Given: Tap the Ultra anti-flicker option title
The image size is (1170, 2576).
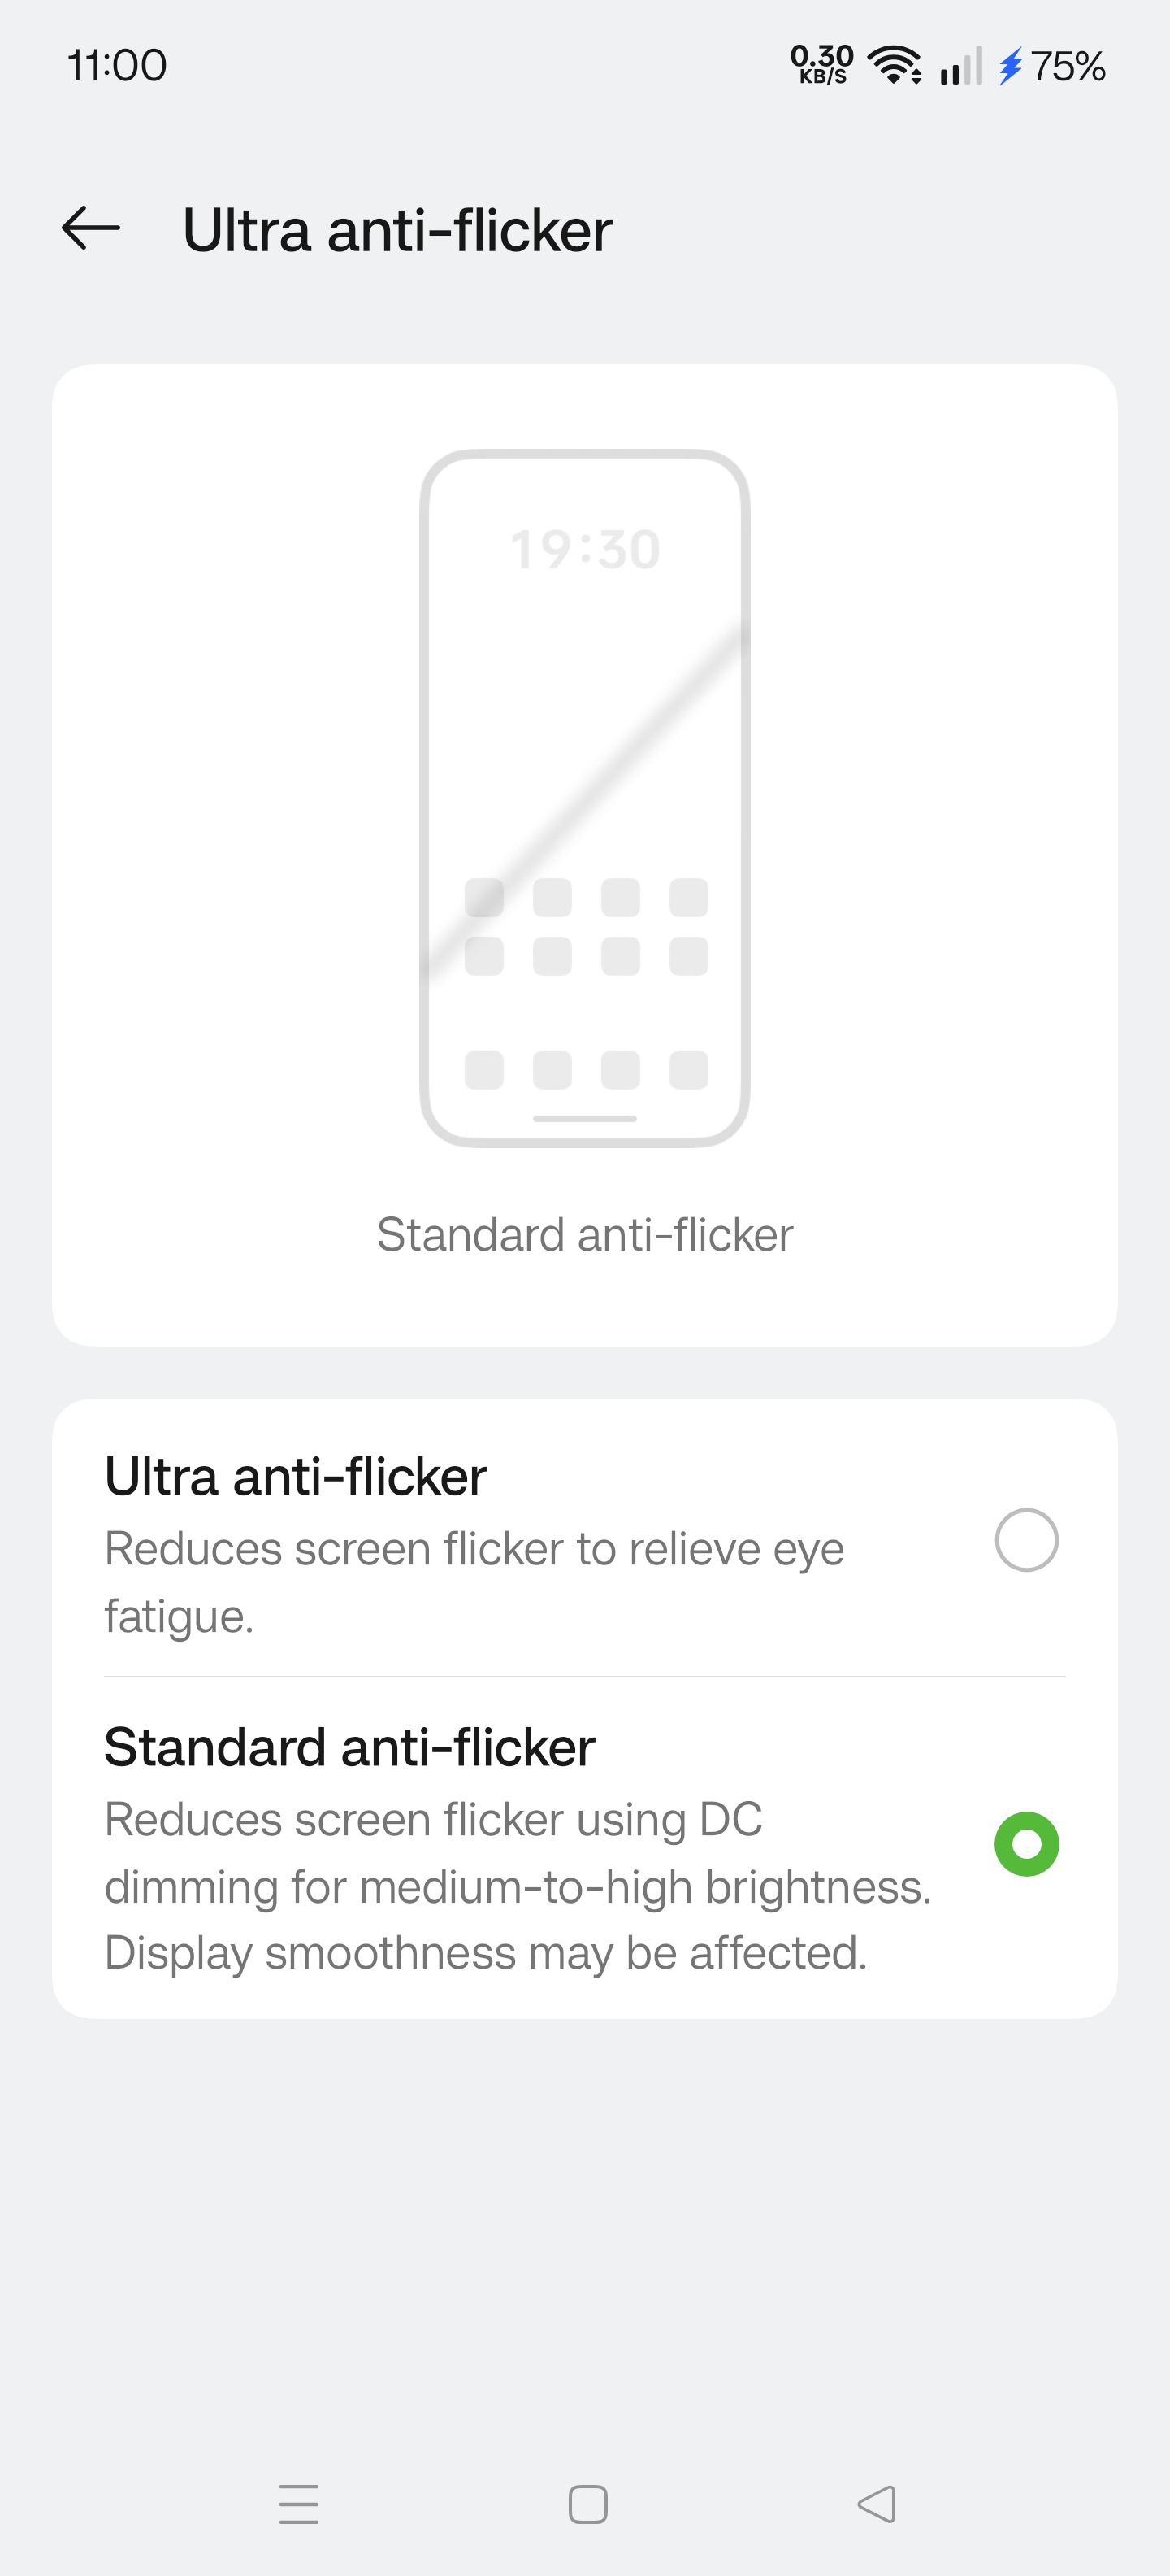Looking at the screenshot, I should coord(296,1477).
